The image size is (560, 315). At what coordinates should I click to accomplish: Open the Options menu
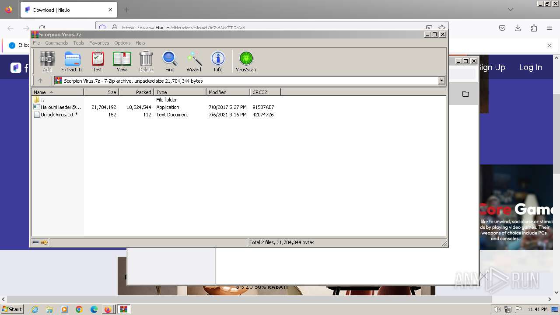point(122,43)
